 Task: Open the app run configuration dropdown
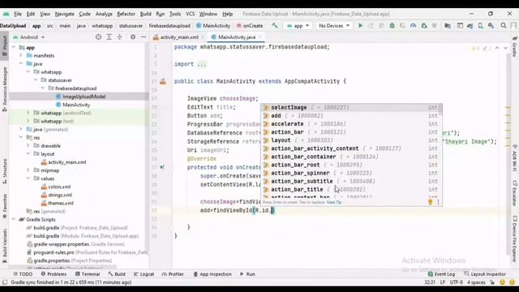coord(298,25)
